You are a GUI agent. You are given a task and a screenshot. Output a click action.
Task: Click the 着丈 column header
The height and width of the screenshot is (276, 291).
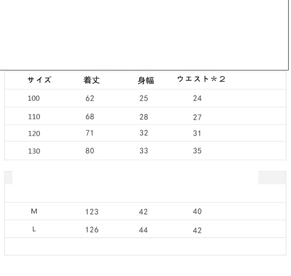91,80
